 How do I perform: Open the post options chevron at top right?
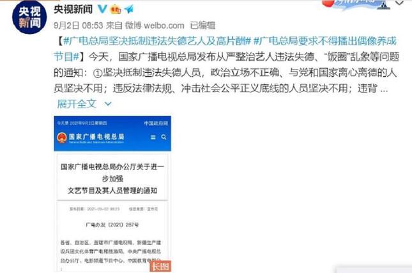click(x=400, y=3)
